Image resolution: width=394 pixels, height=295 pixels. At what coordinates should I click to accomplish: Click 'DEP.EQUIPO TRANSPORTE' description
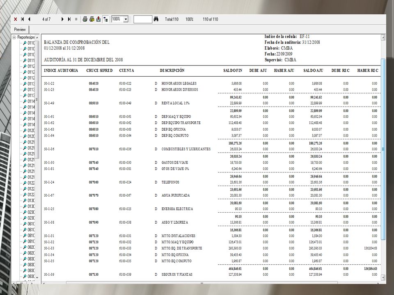coord(181,123)
